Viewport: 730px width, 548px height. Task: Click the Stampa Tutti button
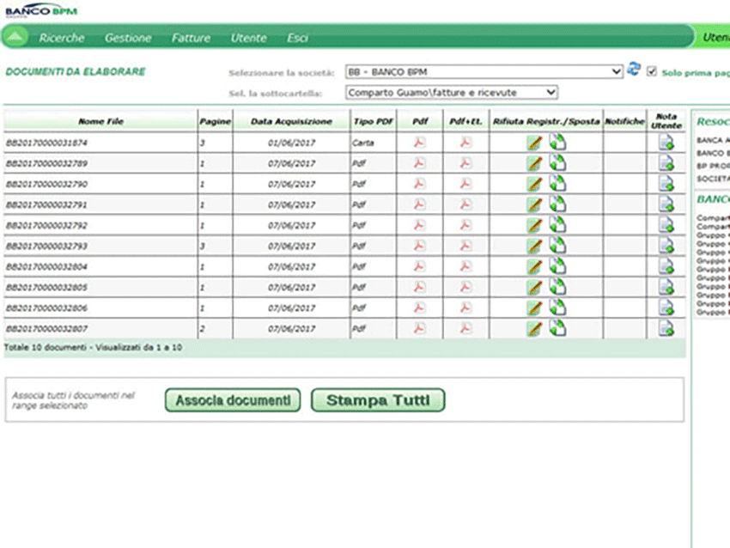[378, 400]
